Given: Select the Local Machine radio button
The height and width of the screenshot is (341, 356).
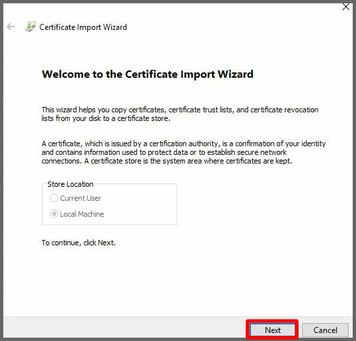Looking at the screenshot, I should [x=54, y=214].
